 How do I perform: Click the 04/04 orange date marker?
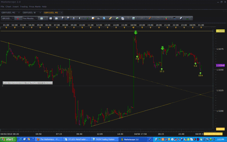(x=133, y=28)
